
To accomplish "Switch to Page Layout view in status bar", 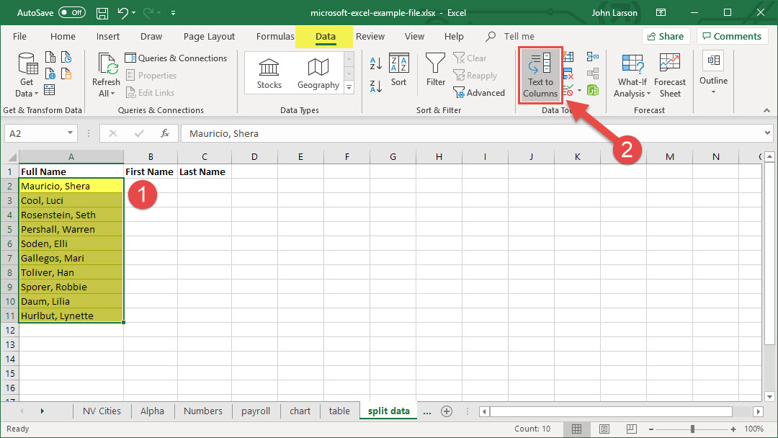I will coord(605,429).
